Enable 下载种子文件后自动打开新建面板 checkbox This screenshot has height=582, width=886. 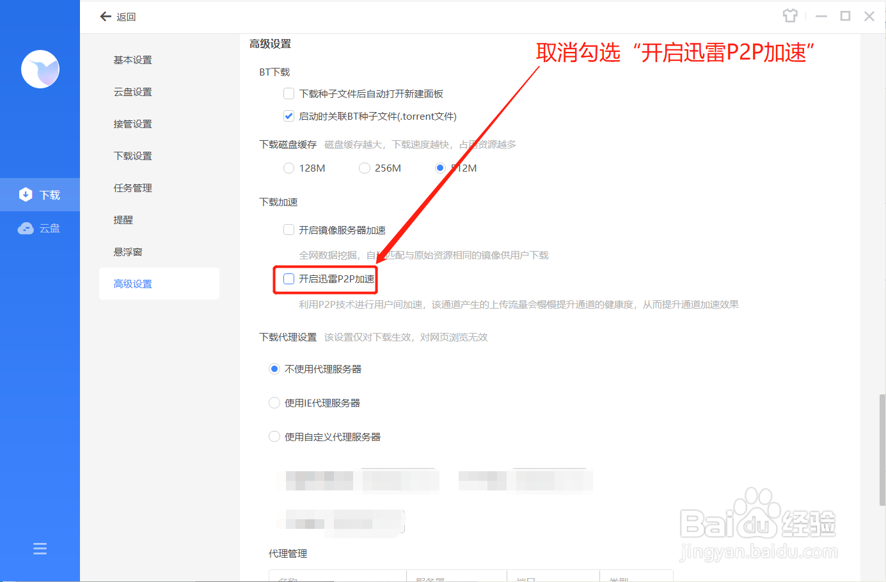(289, 93)
